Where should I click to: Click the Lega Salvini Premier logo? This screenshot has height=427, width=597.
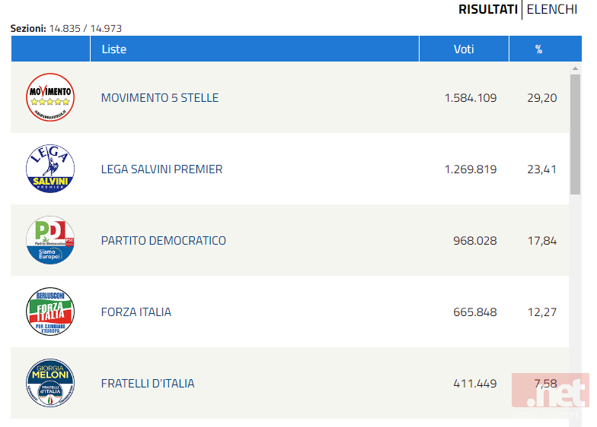coord(50,169)
